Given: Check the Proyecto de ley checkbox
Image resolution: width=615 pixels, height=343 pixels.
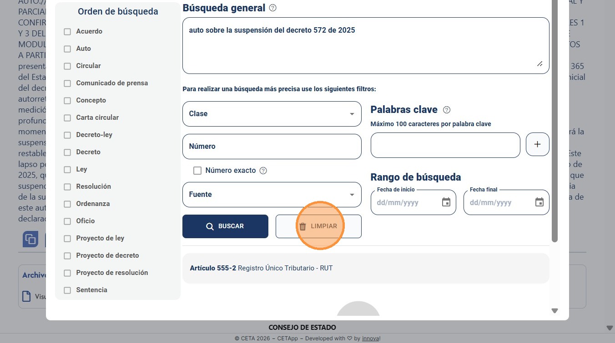Looking at the screenshot, I should coord(67,239).
